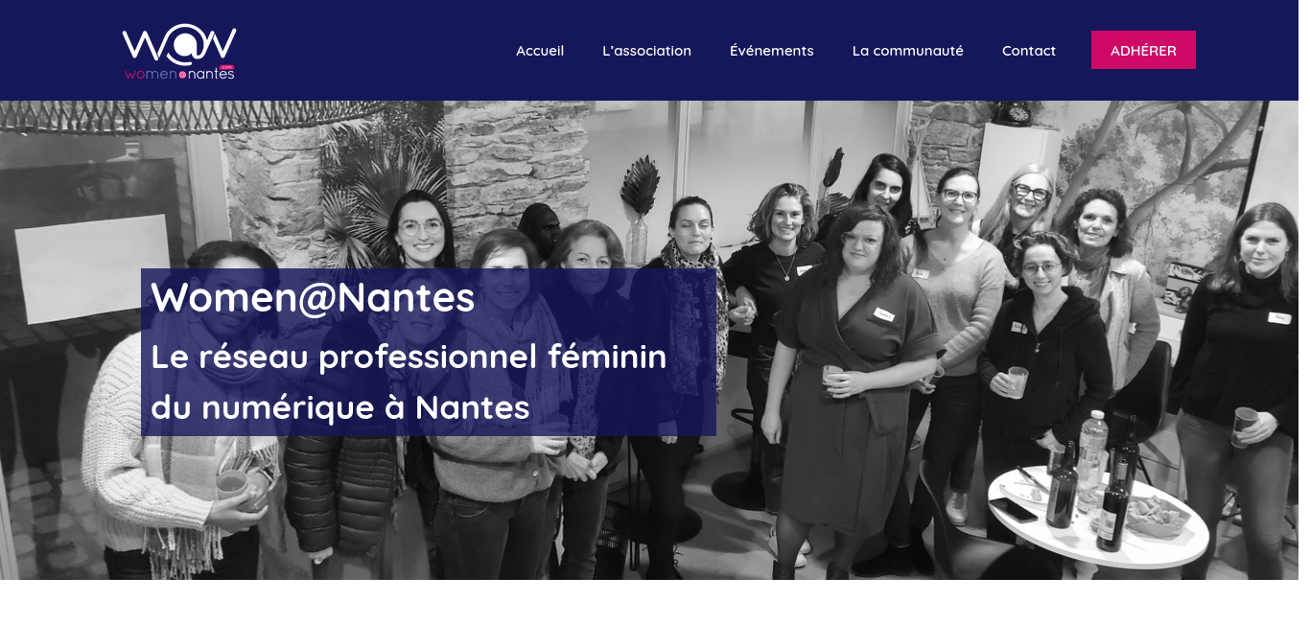This screenshot has width=1310, height=624.
Task: Click the "du numérique à Nantes" text line
Action: pos(340,406)
